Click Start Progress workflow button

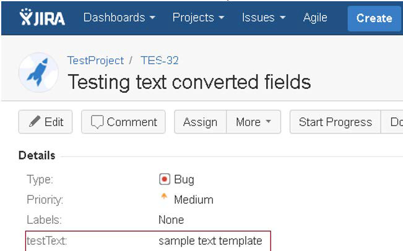point(335,122)
